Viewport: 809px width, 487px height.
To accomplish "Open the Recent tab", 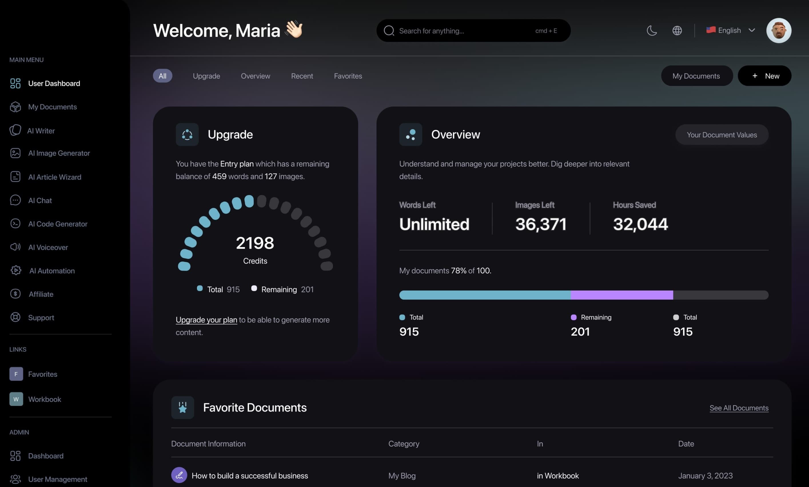I will click(x=302, y=76).
